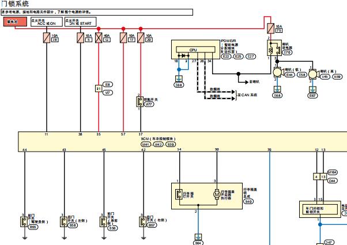This screenshot has width=347, height=245.
Task: Click the blue junction dot below IPDM pin 18
Action: (x=179, y=70)
